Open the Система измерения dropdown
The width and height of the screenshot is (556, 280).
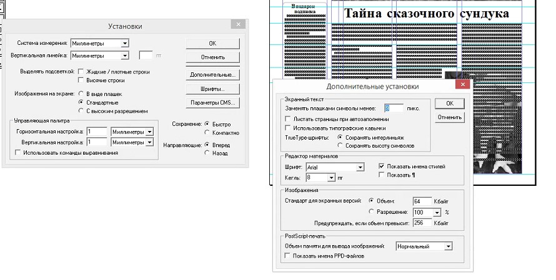pyautogui.click(x=125, y=43)
